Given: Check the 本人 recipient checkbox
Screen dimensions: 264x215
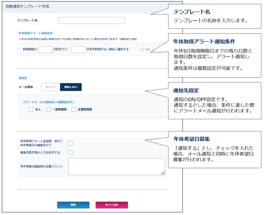Looking at the screenshot, I should point(31,109).
